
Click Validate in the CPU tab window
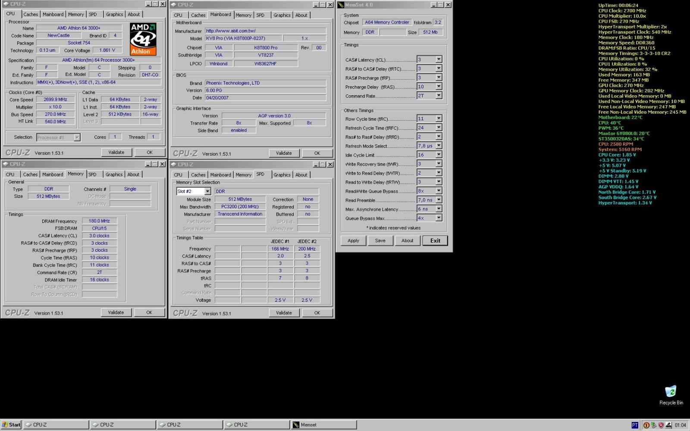point(116,152)
